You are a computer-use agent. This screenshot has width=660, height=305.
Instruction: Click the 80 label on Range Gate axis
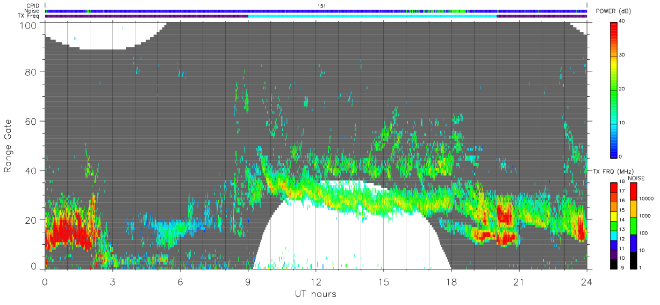point(31,72)
